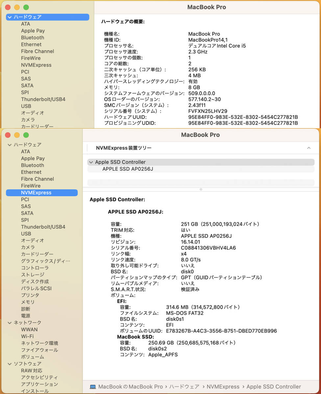Open グラフィックス/ディ… in the bottom sidebar
This screenshot has width=321, height=394.
coord(46,261)
